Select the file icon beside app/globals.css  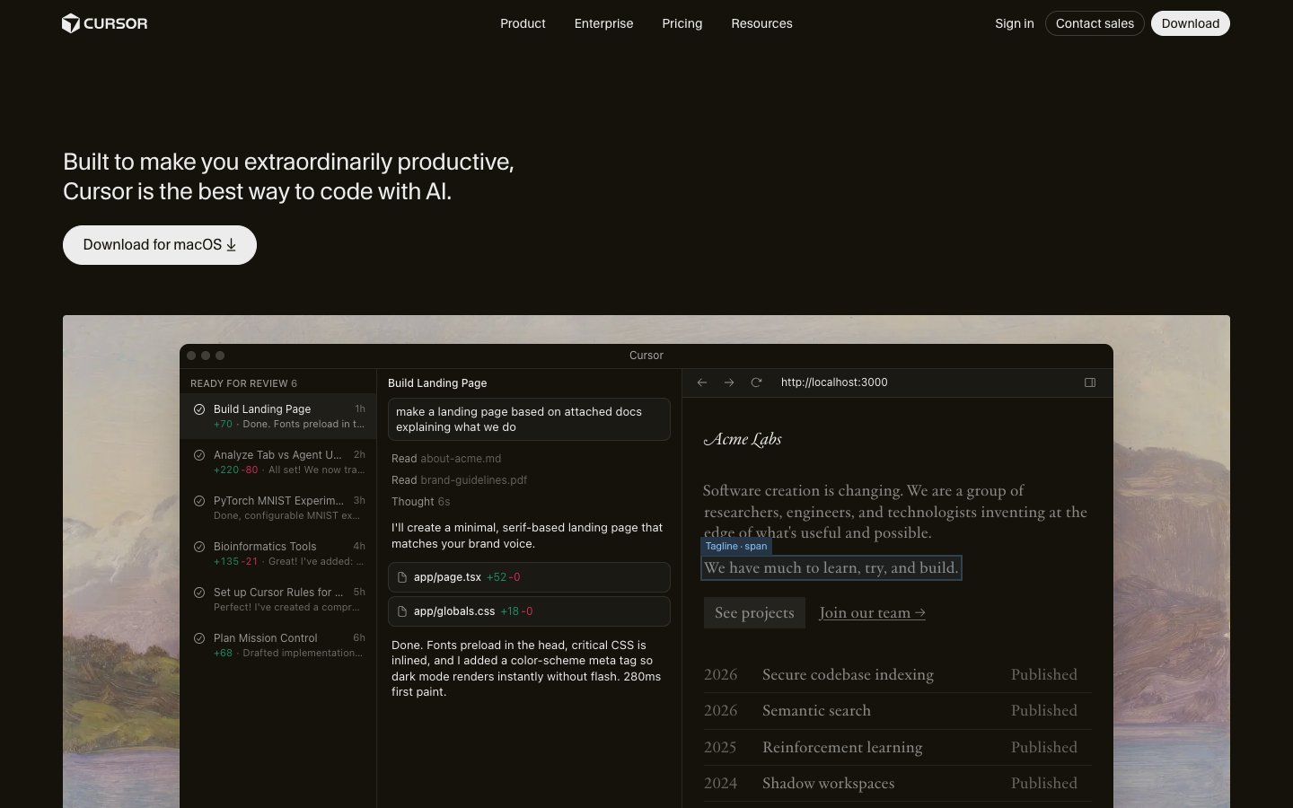[403, 611]
